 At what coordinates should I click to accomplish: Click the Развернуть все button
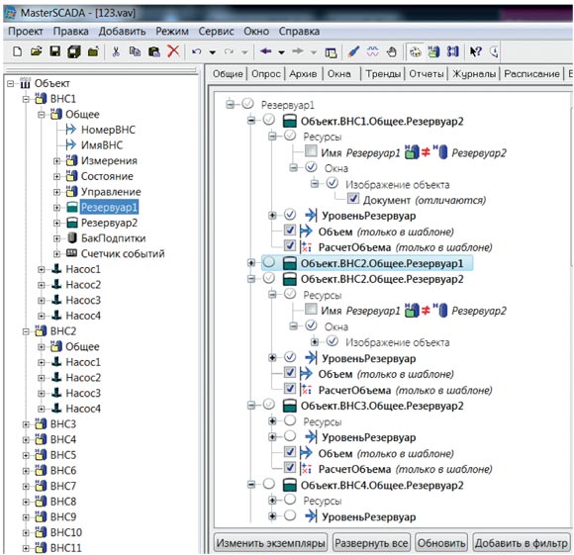[x=371, y=543]
